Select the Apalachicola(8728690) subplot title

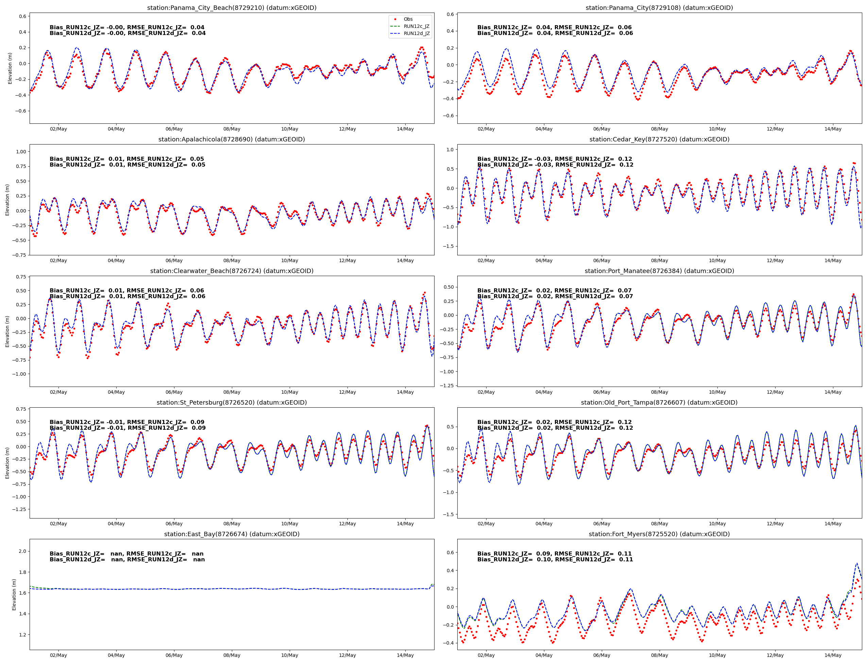(x=232, y=139)
